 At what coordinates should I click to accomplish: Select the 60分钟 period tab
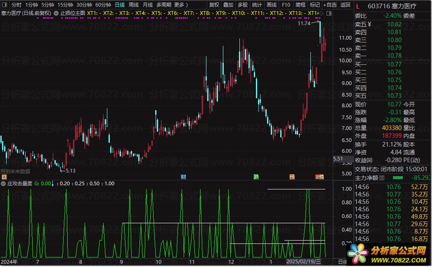103,5
